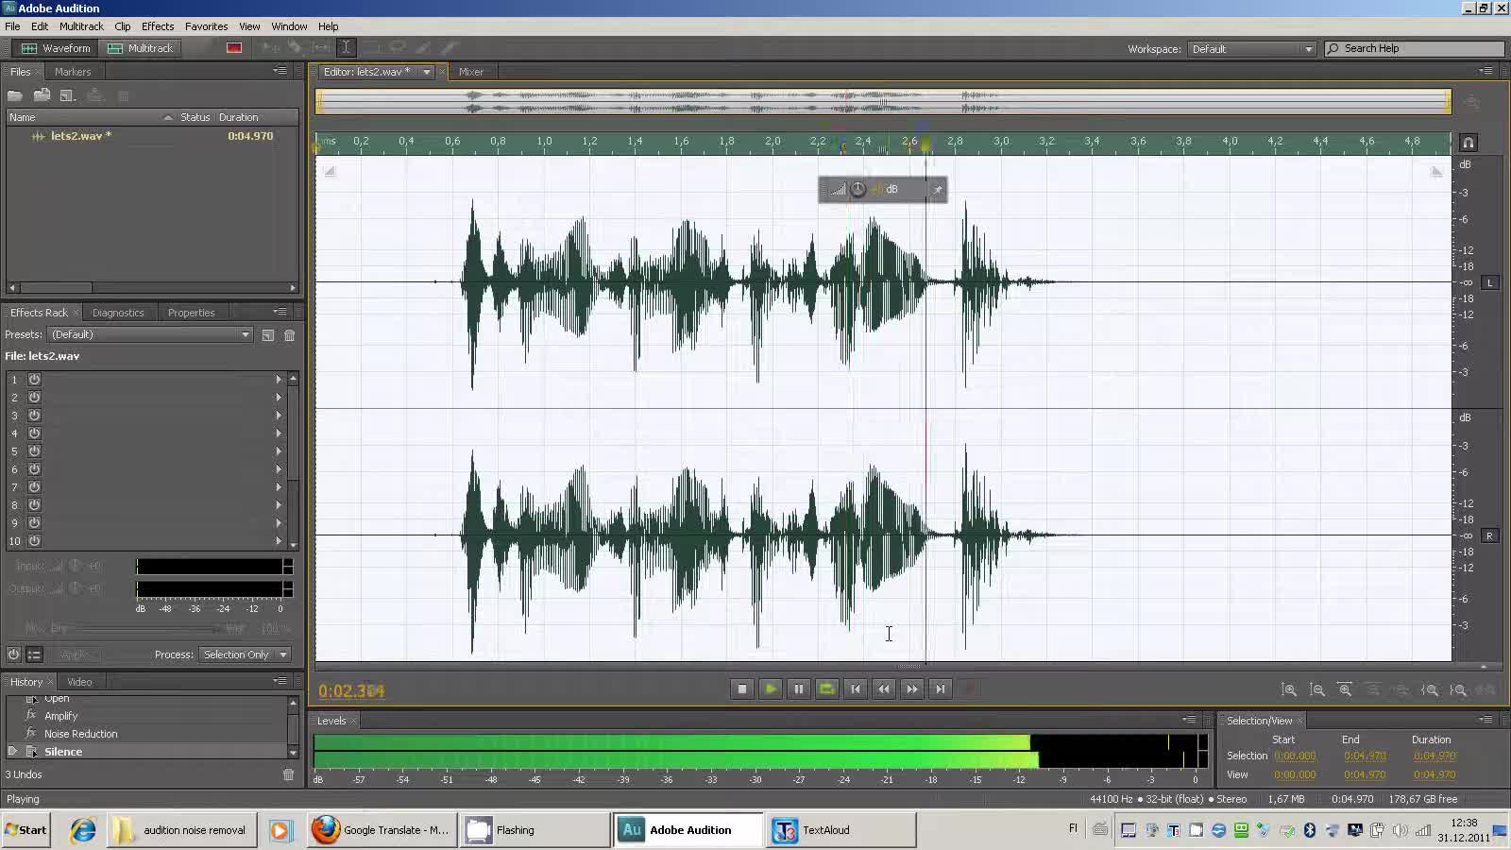Open the Workspace Default dropdown
The height and width of the screenshot is (850, 1511).
click(1252, 49)
